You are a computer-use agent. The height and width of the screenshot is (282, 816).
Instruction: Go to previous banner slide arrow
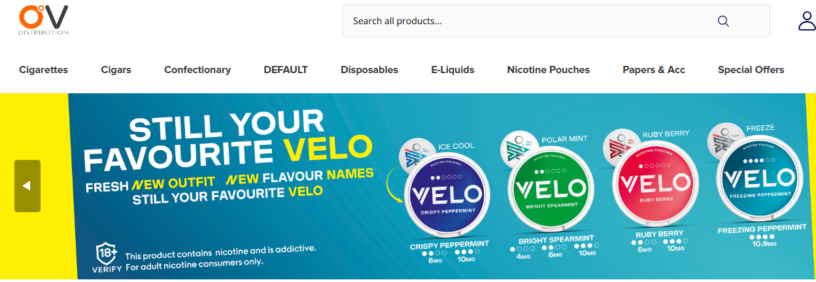(x=27, y=186)
